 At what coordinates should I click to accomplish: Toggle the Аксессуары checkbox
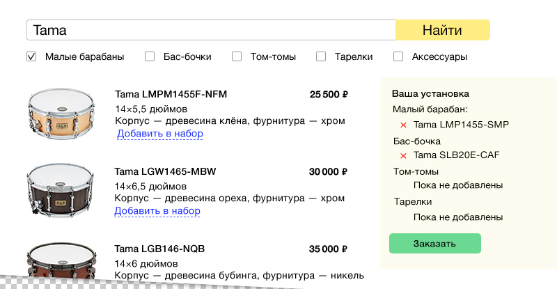coord(398,56)
